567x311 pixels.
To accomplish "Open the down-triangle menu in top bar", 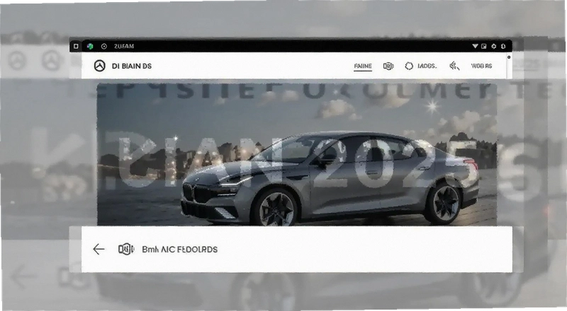I will (x=475, y=46).
